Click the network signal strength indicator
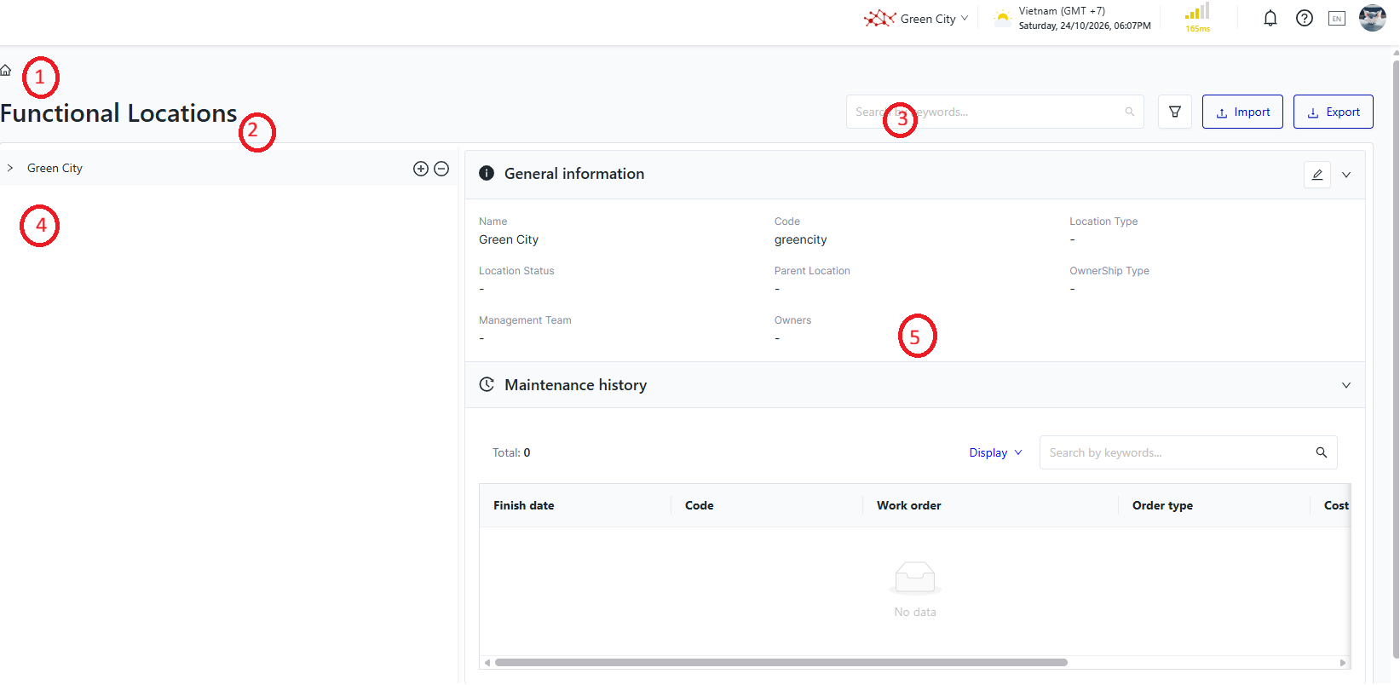The height and width of the screenshot is (685, 1400). click(1197, 18)
